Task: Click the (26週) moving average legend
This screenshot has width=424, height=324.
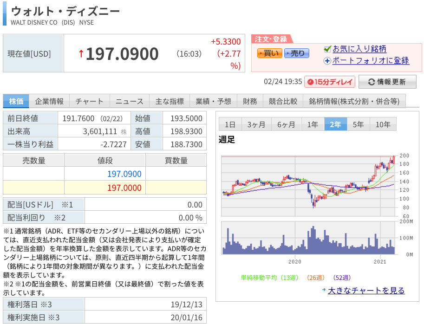Action: (316, 278)
